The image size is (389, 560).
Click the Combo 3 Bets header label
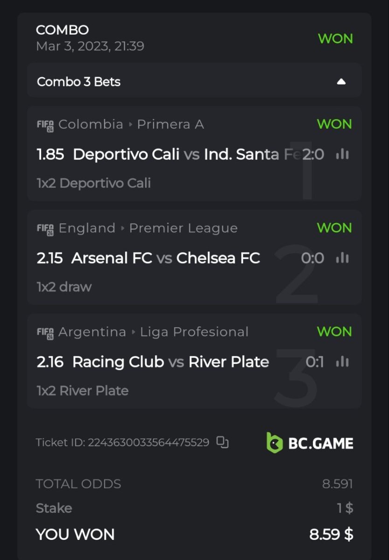click(79, 82)
